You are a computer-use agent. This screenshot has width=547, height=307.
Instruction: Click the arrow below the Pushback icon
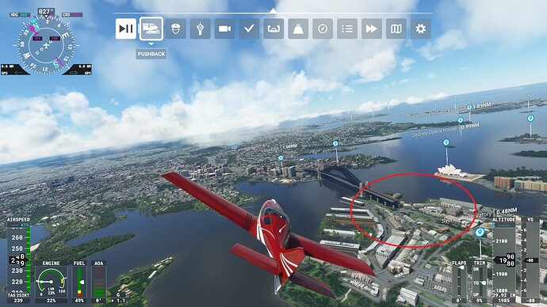tap(151, 44)
